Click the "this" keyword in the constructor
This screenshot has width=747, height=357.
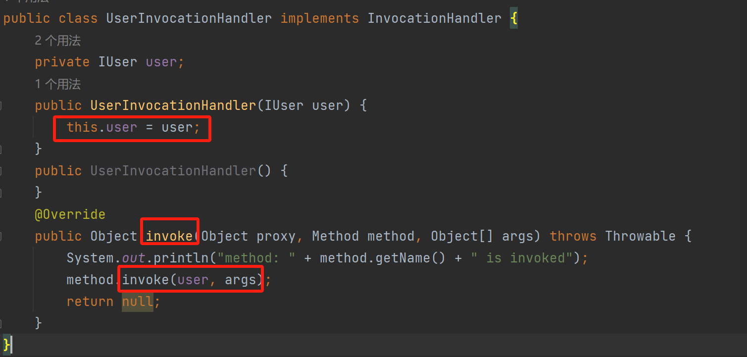(x=82, y=127)
